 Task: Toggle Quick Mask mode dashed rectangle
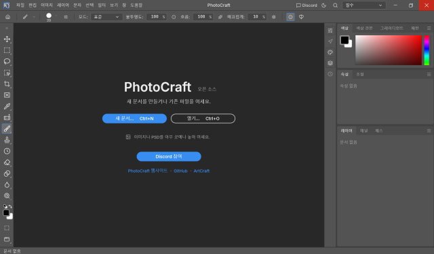click(7, 228)
